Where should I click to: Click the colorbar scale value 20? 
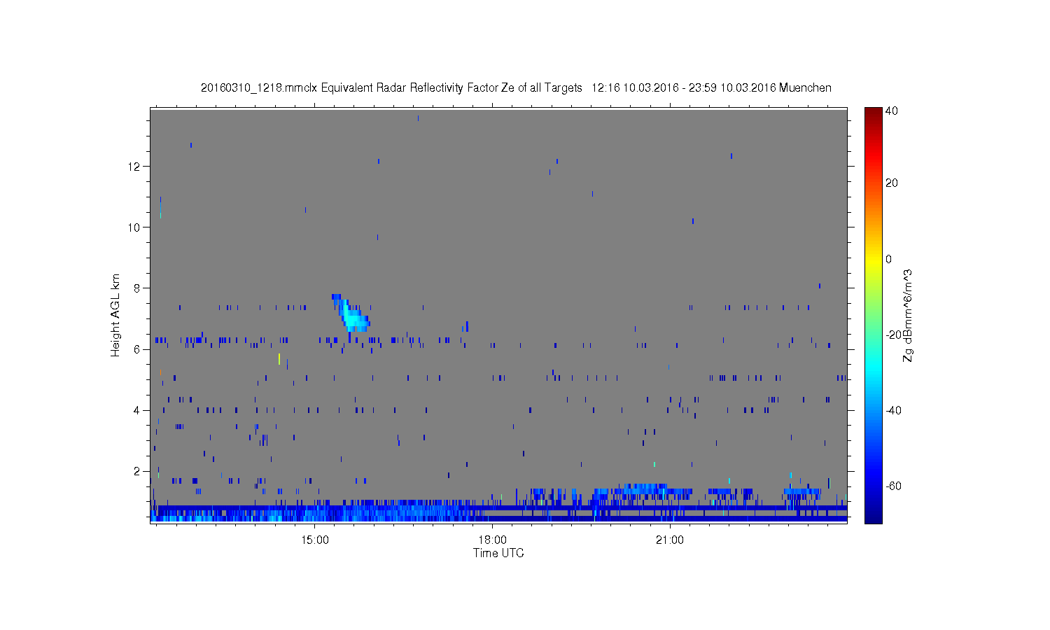coord(892,183)
